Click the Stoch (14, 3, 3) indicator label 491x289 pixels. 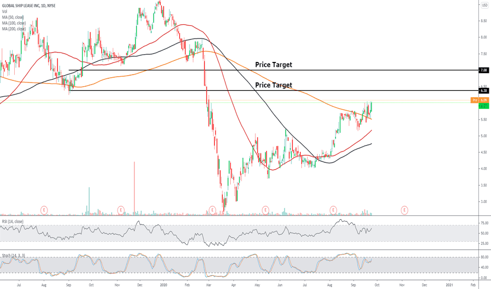(14, 255)
